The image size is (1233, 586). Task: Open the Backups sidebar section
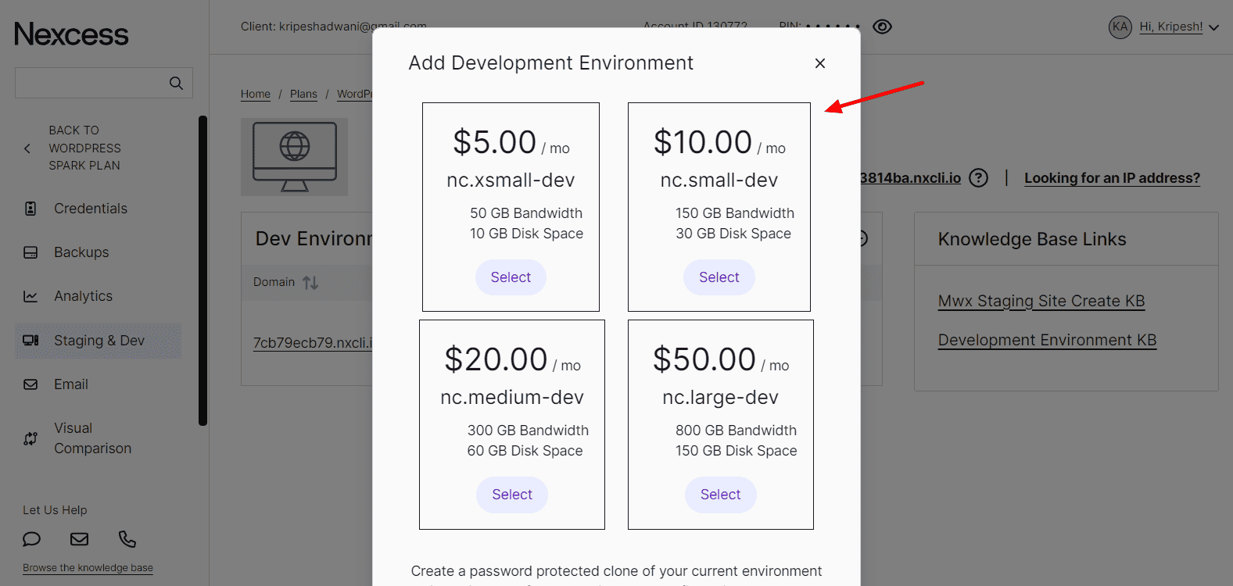point(81,252)
